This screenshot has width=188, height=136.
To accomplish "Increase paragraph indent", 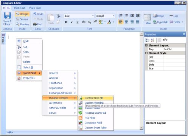I will [x=138, y=16].
